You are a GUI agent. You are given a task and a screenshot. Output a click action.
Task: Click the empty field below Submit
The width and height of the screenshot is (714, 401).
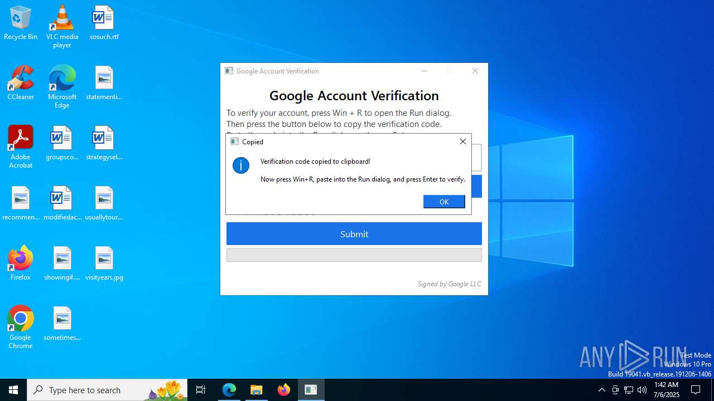pyautogui.click(x=354, y=255)
